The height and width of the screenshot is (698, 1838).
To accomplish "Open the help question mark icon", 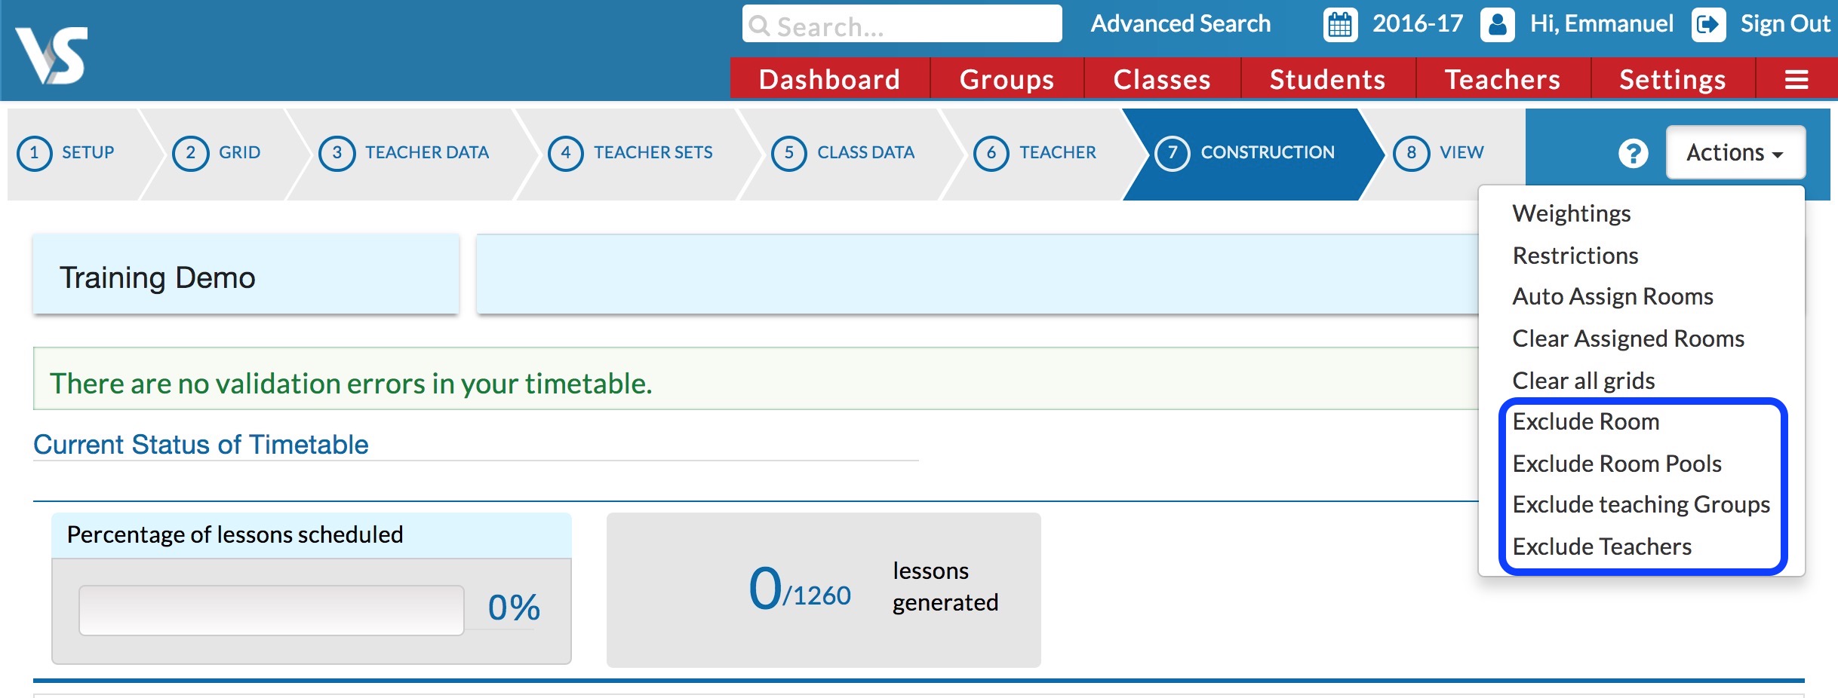I will coord(1633,154).
